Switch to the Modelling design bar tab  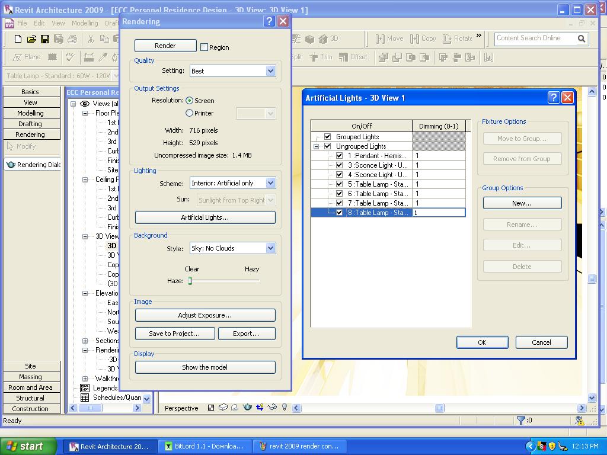pos(30,113)
